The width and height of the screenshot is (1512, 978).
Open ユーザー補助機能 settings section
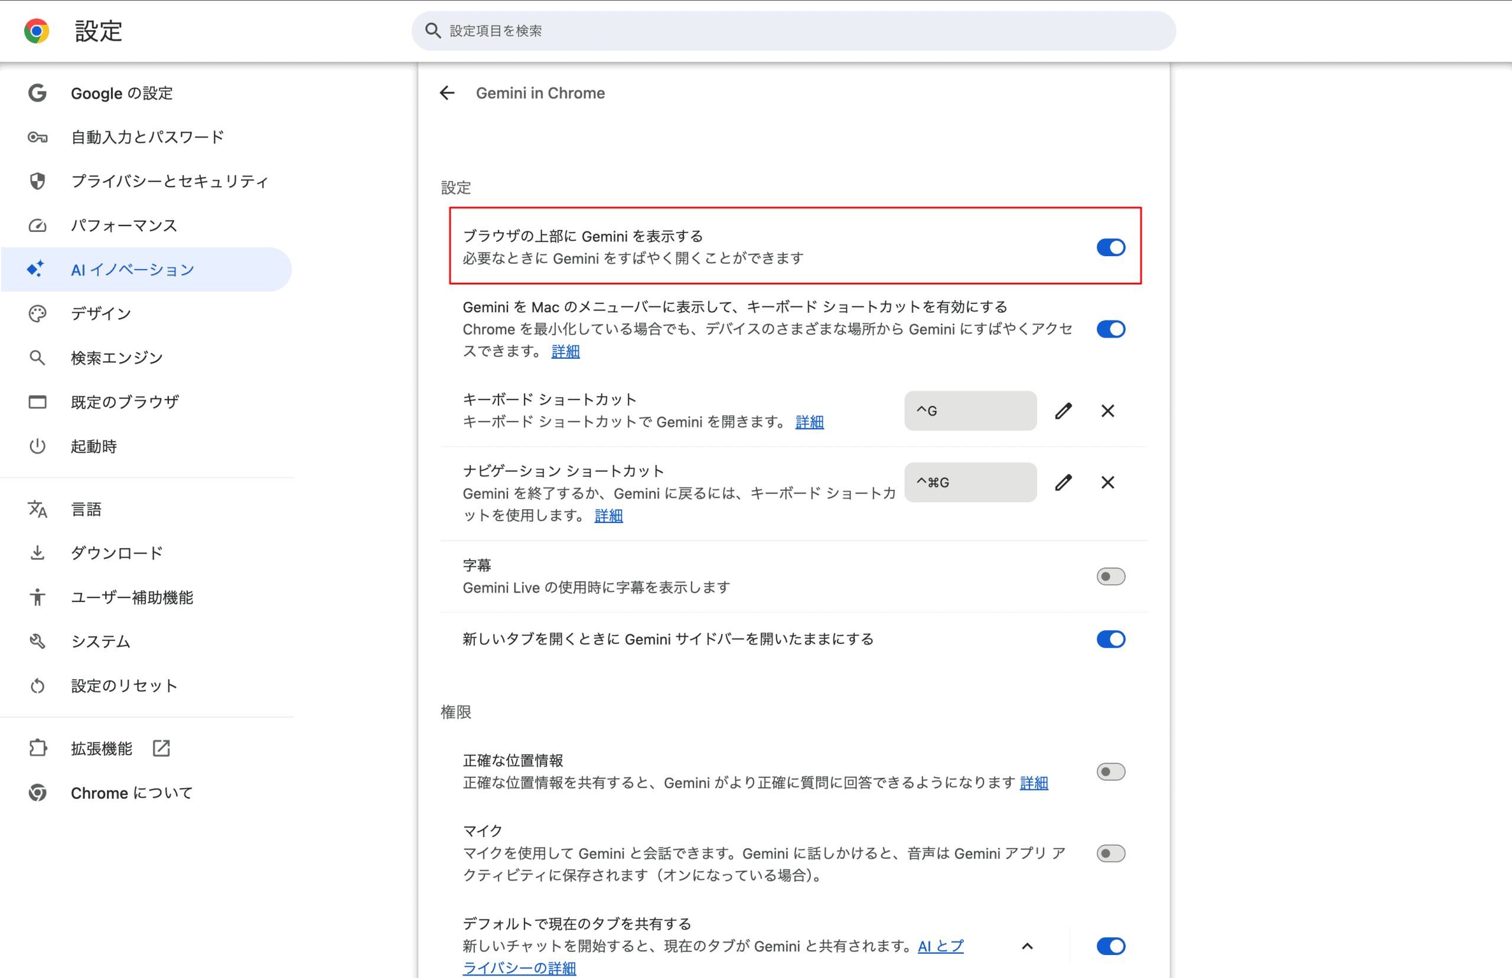click(146, 597)
